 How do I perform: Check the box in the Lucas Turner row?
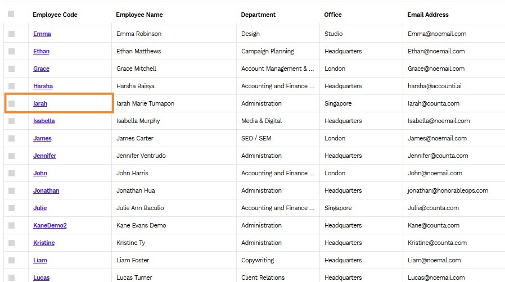tap(12, 278)
